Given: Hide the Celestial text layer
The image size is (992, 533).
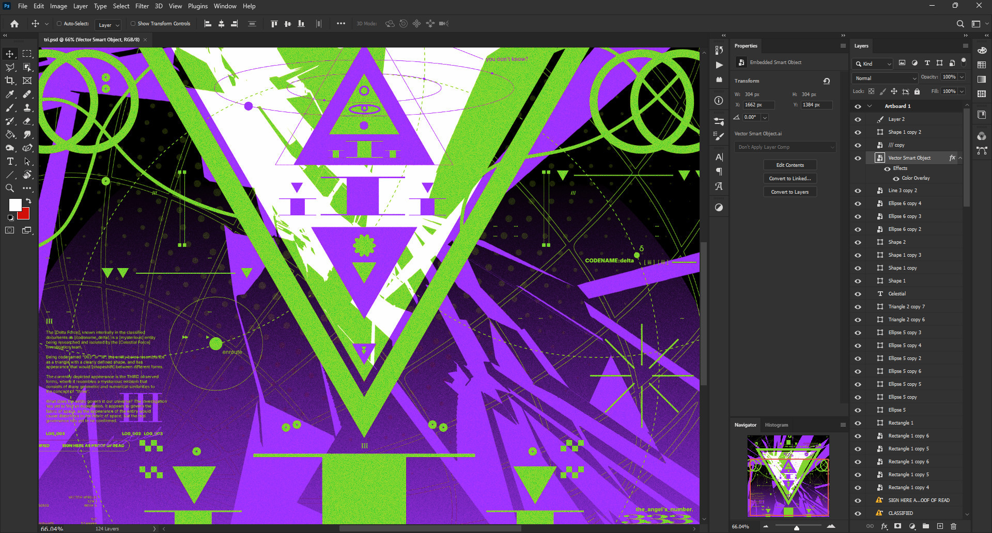Looking at the screenshot, I should click(x=858, y=294).
